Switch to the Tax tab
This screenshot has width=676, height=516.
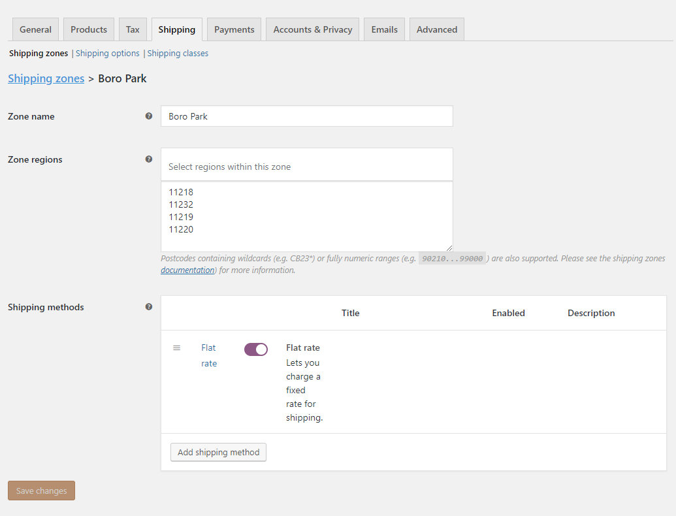133,29
